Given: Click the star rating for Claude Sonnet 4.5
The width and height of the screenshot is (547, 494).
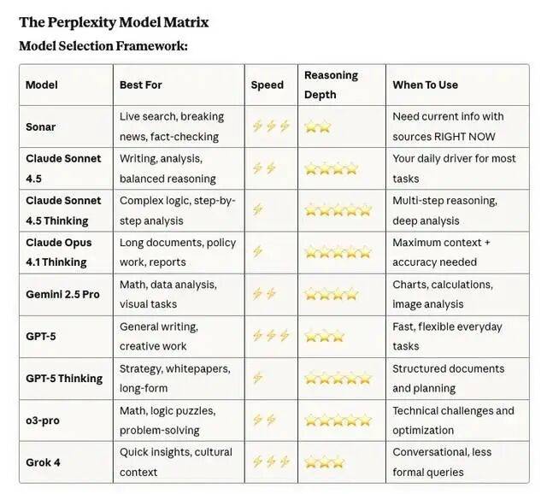Looking at the screenshot, I should 331,169.
